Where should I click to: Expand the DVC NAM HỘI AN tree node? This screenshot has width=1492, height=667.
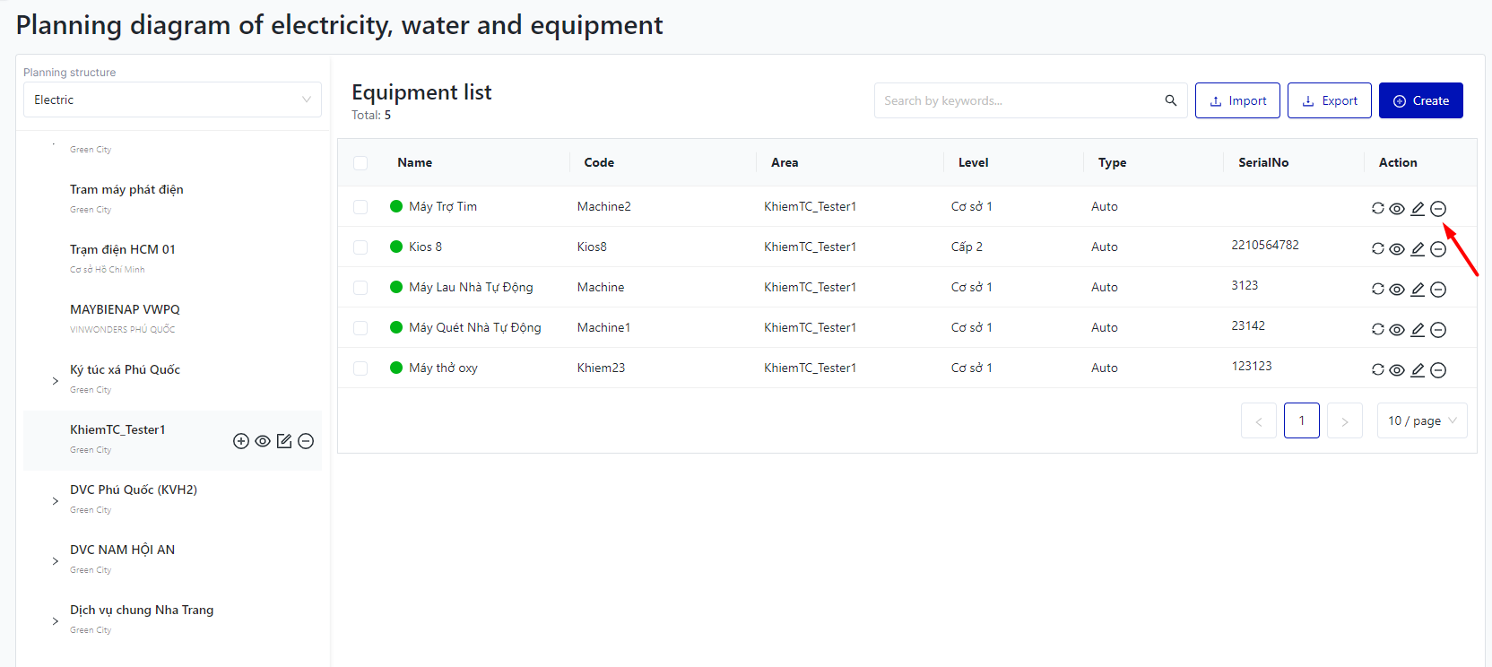tap(56, 561)
